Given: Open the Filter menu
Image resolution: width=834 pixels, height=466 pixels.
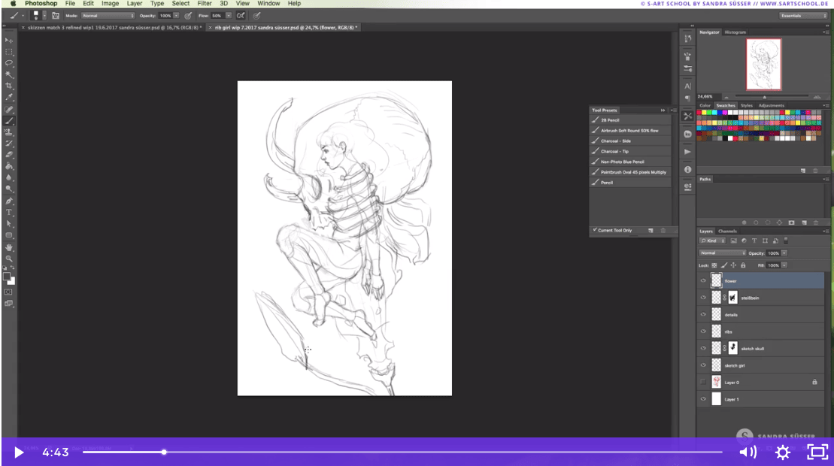Looking at the screenshot, I should tap(205, 3).
